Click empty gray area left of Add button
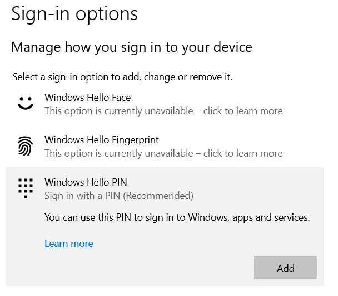Screen dimensions: 338x296 pyautogui.click(x=167, y=268)
